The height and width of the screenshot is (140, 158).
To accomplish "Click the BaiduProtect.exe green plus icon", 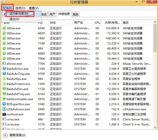I will pos(4,84).
